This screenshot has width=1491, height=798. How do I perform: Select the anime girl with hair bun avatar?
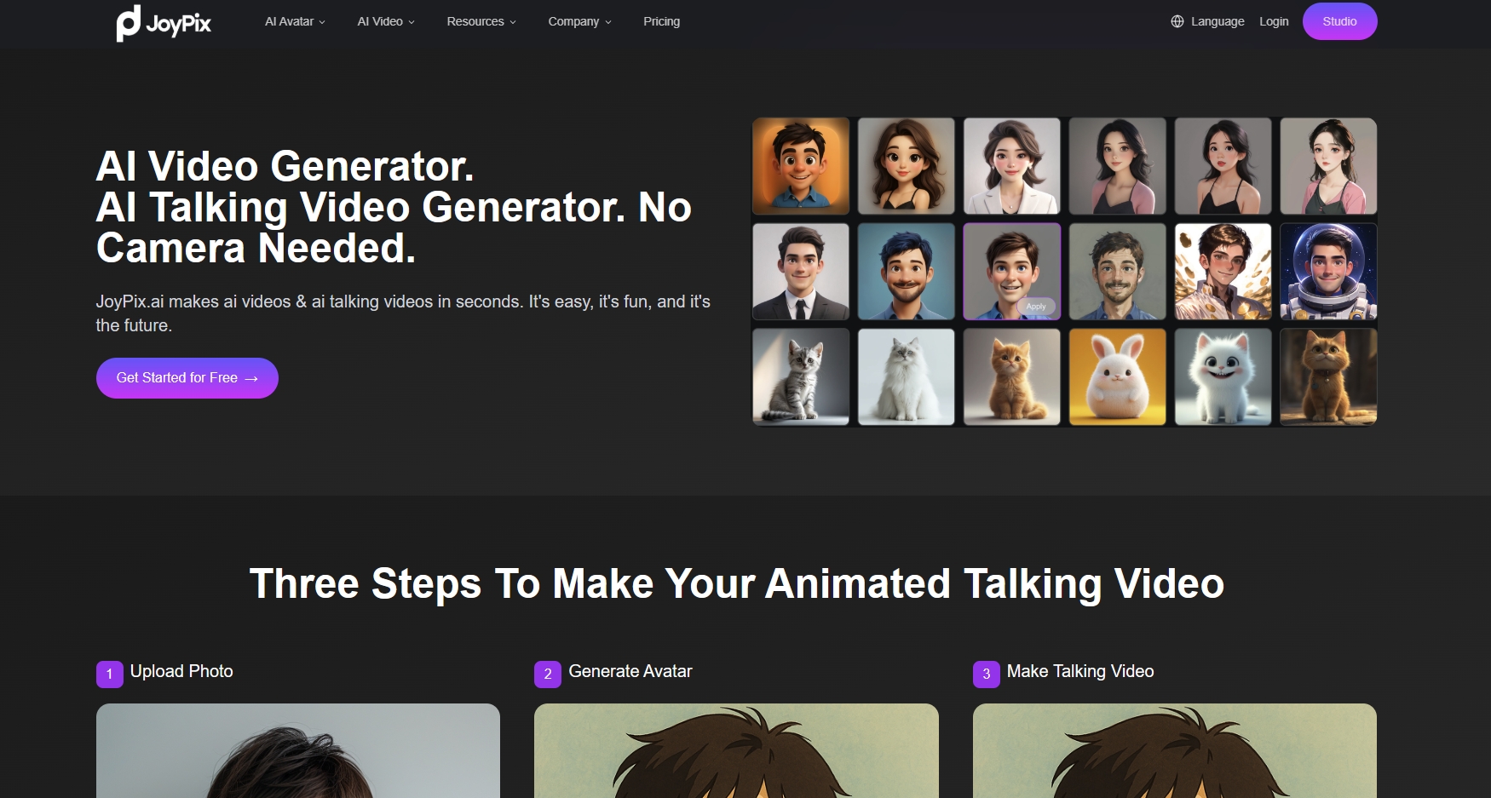coord(1328,166)
